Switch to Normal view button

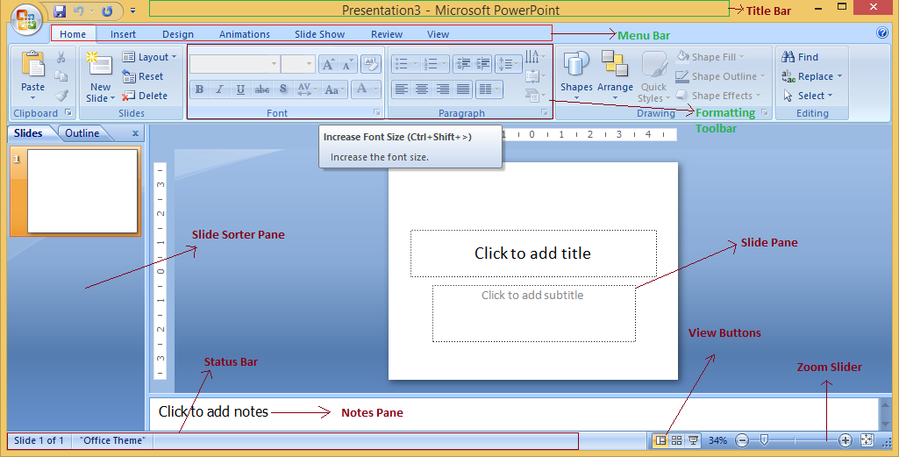660,439
